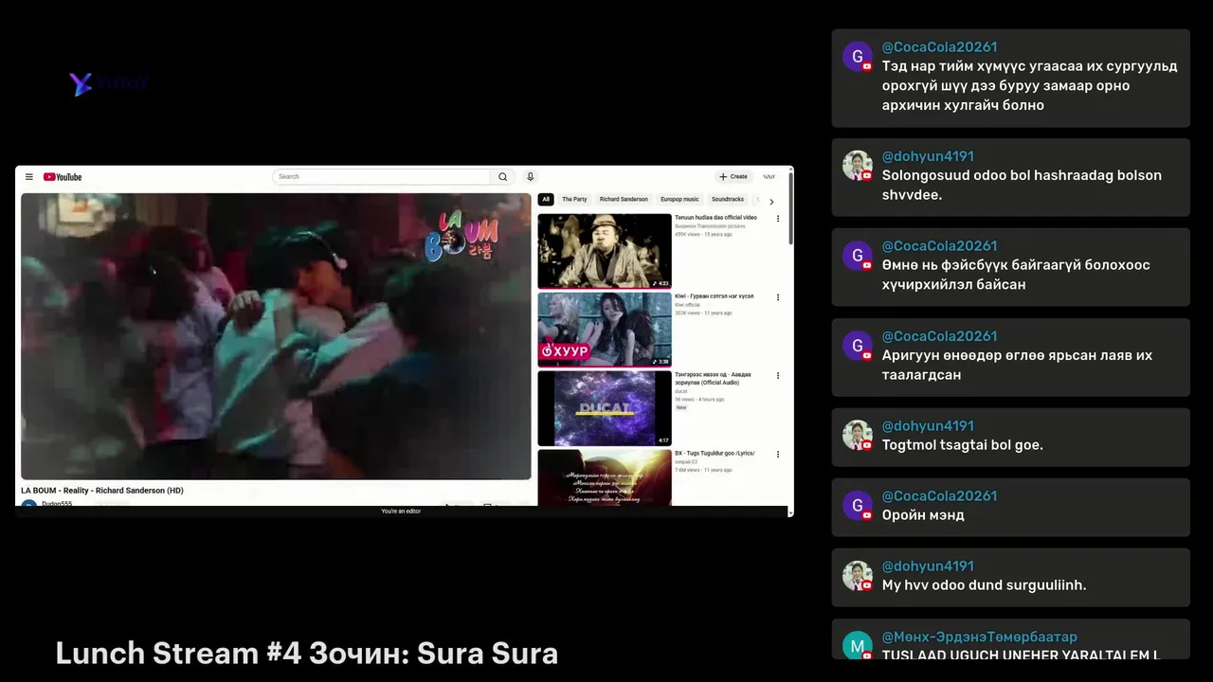Click the YouTube page vertical scrollbar
The image size is (1213, 682).
click(x=790, y=208)
